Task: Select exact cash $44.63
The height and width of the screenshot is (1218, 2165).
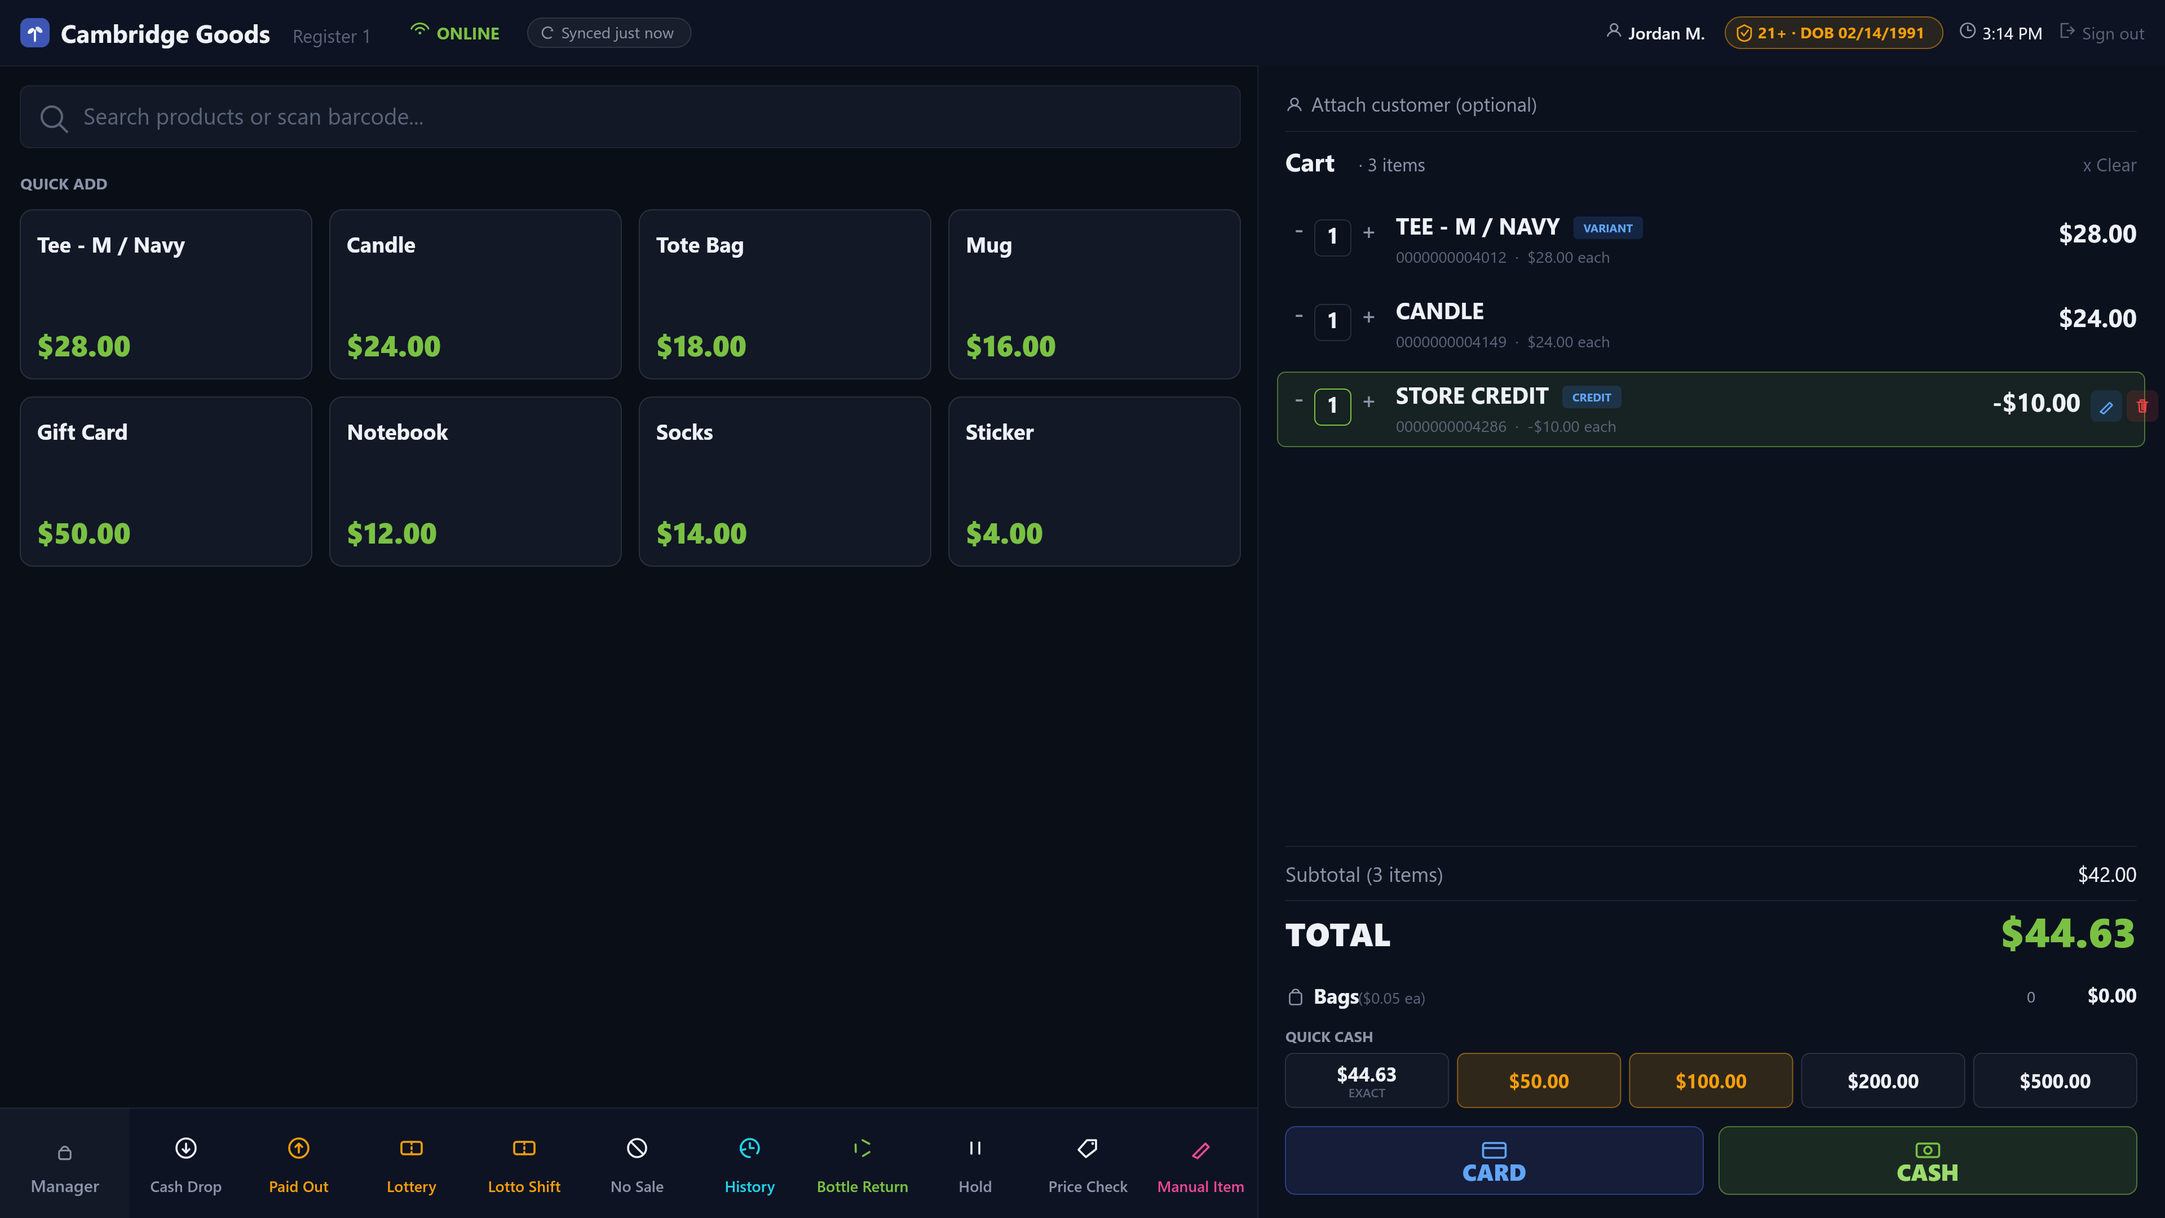Action: (1367, 1081)
